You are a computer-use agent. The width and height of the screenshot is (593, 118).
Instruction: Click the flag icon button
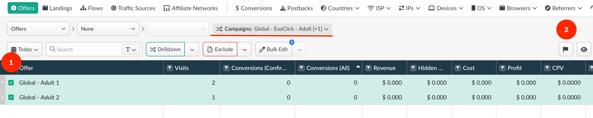coord(566,49)
